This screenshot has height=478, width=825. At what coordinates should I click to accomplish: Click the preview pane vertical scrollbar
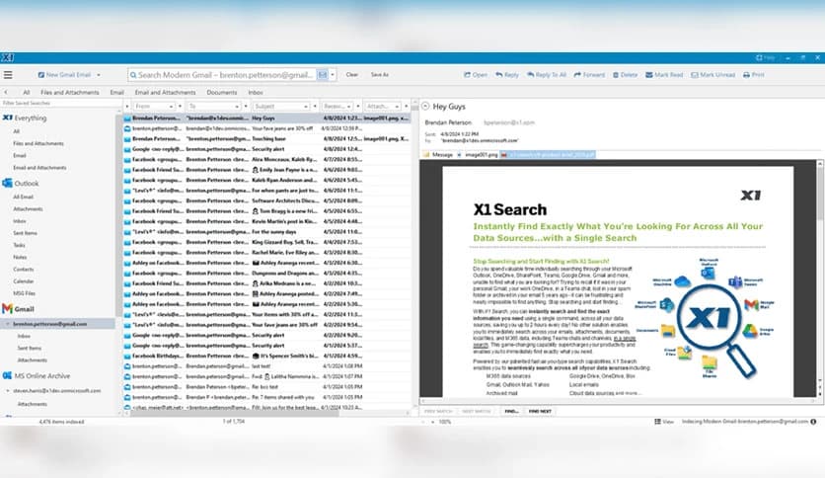(x=820, y=278)
